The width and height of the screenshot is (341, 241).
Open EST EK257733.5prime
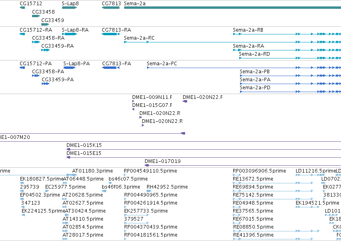pos(146,211)
